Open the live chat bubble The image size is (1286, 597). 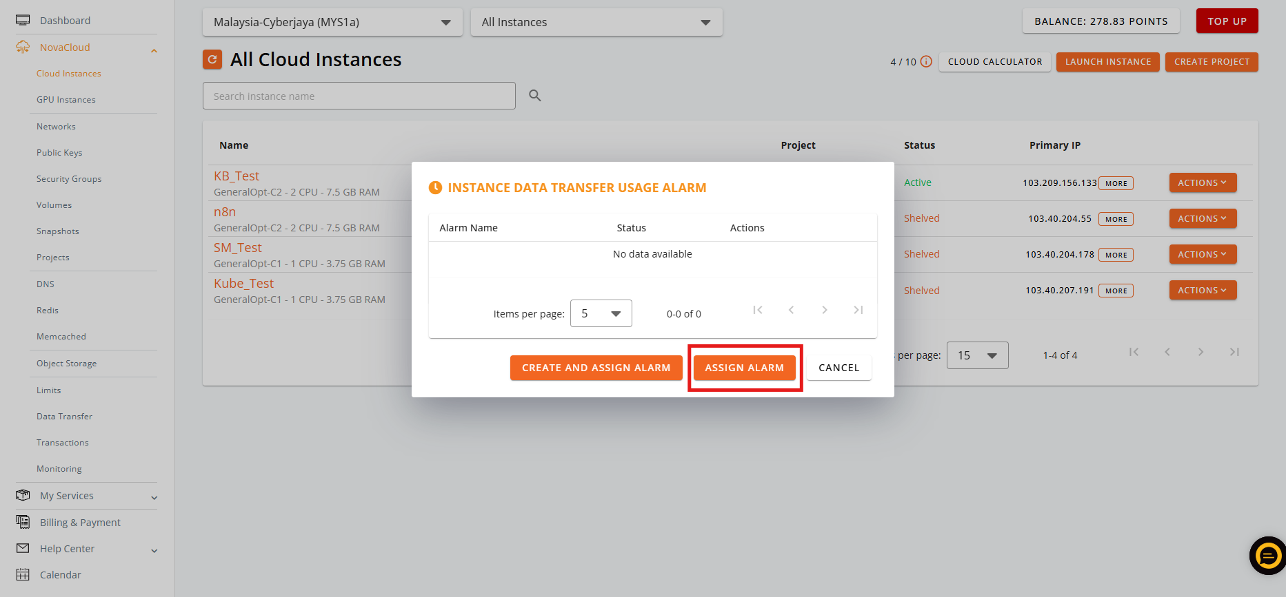pyautogui.click(x=1268, y=555)
